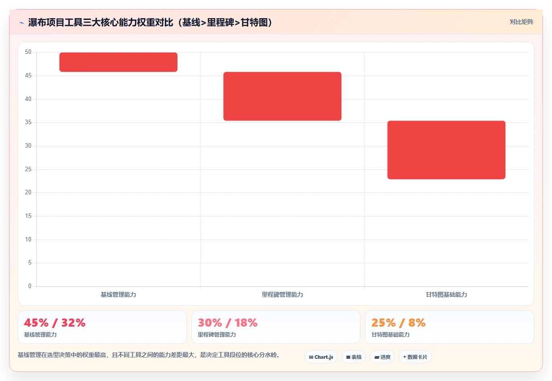Click the y-axis value 25
Screen dimensions: 552x381
[28, 169]
